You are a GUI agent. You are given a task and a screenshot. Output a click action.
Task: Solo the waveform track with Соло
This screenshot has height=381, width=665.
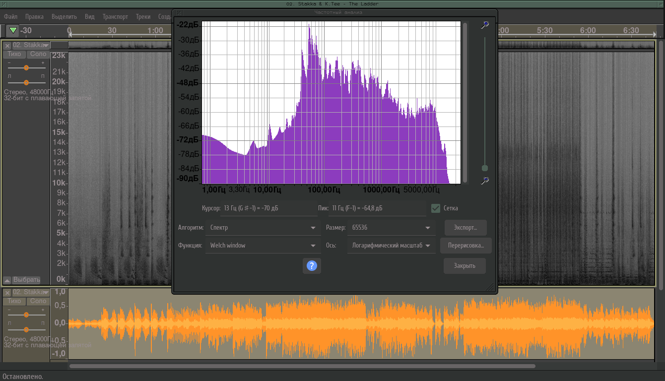(38, 301)
